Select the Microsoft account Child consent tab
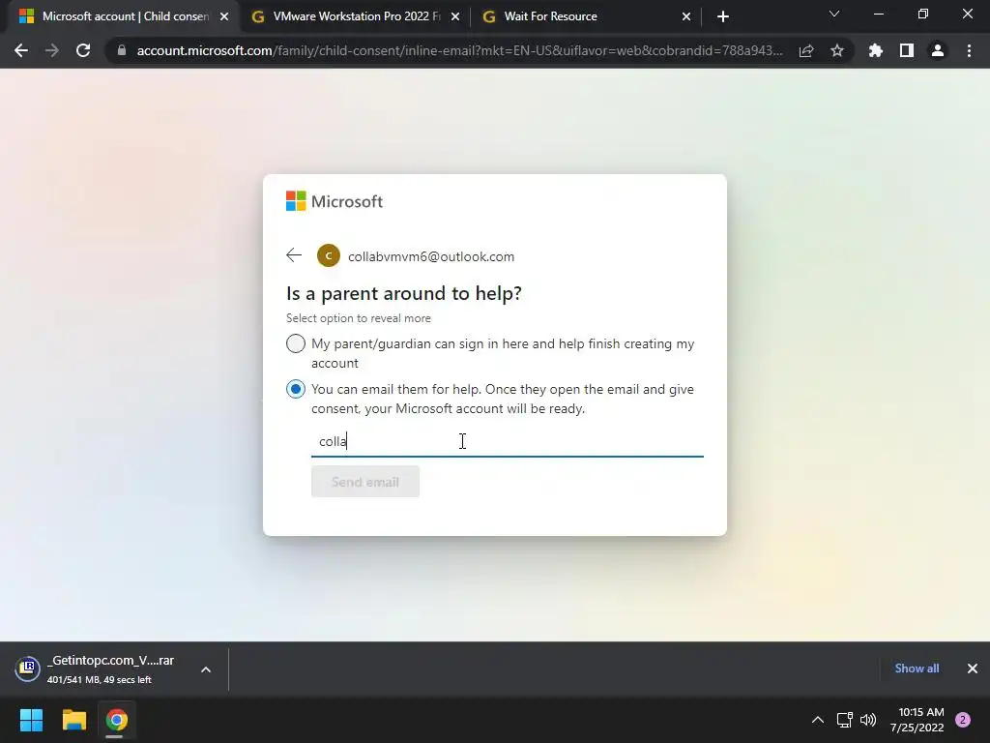Screen dimensions: 990x743 [123, 16]
